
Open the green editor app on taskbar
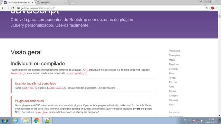[x=47, y=121]
